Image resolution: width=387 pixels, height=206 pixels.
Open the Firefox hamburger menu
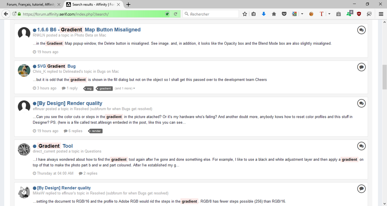pyautogui.click(x=381, y=14)
